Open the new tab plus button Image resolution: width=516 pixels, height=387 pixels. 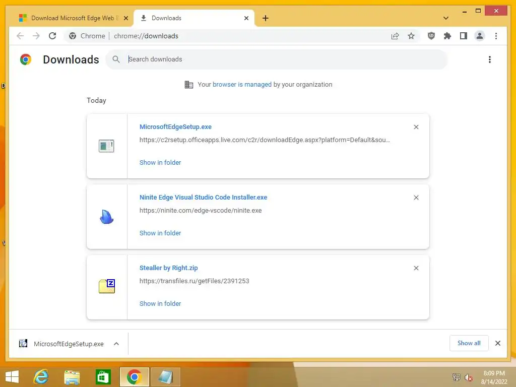(x=265, y=18)
